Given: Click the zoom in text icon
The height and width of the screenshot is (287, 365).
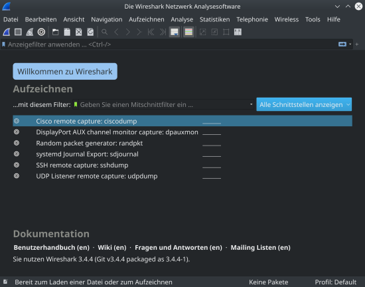Looking at the screenshot, I should (x=203, y=32).
